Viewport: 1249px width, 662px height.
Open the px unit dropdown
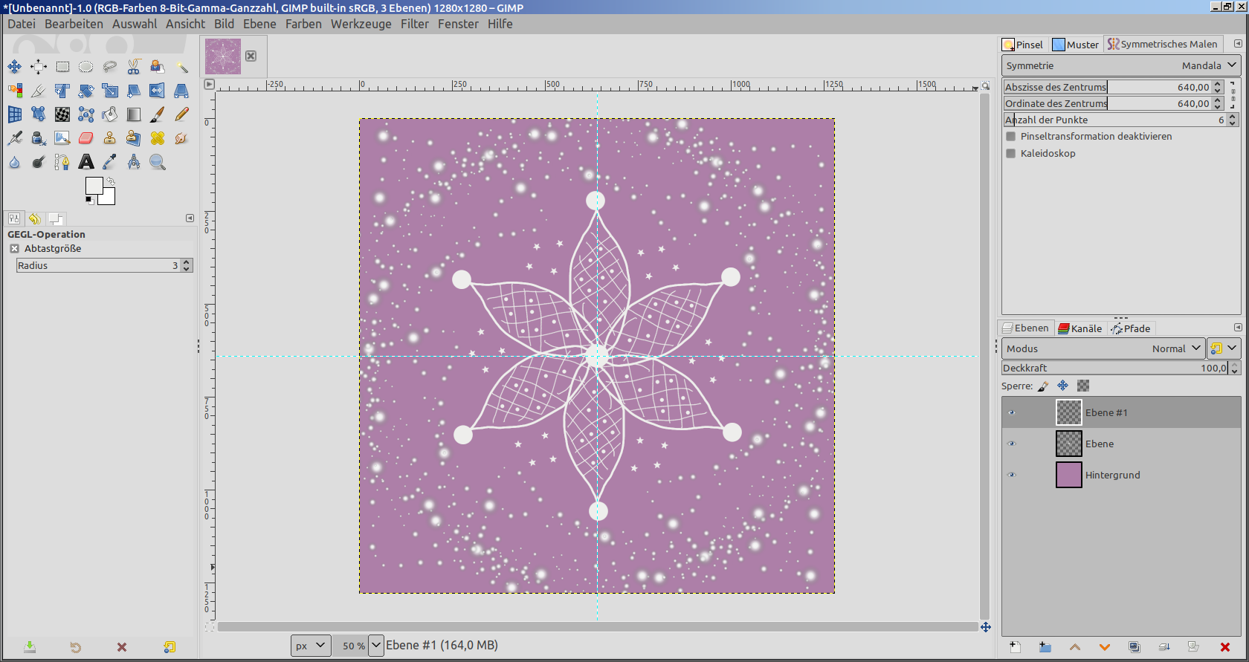(x=310, y=646)
